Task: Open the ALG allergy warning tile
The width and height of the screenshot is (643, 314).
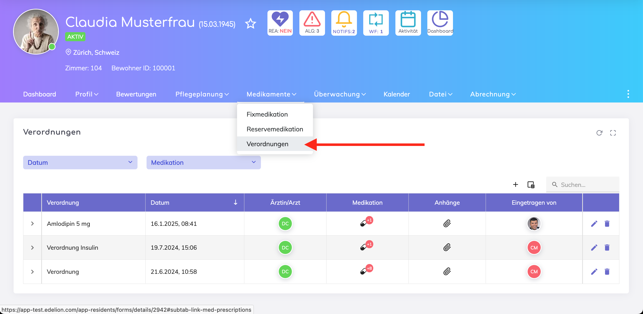Action: (312, 23)
